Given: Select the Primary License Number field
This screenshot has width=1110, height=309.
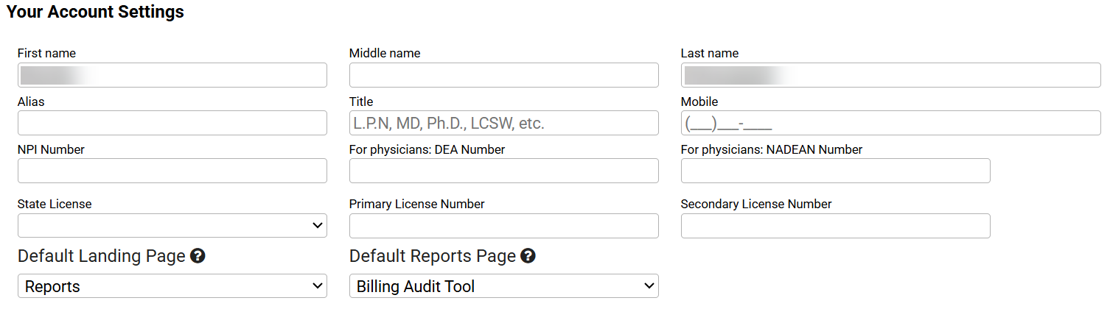Looking at the screenshot, I should click(x=504, y=226).
